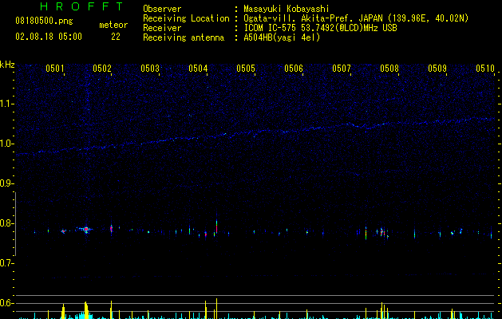Click the 0508 time marker
The width and height of the screenshot is (502, 319).
coord(389,68)
